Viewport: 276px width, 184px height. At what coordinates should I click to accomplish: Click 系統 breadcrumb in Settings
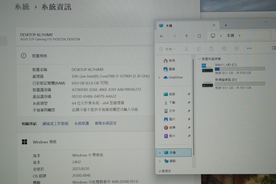[22, 7]
